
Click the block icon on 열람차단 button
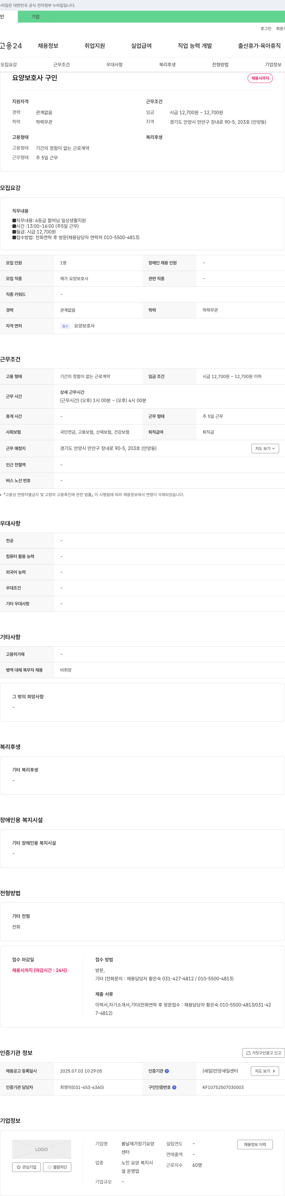tap(50, 1167)
